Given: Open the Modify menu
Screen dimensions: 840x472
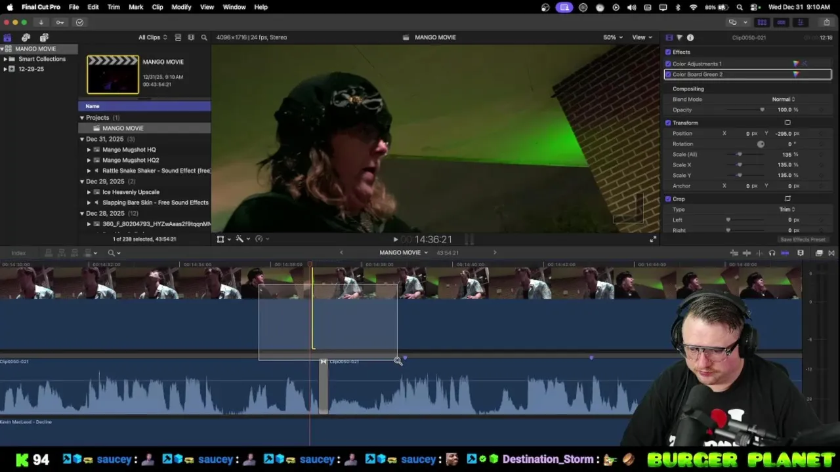Looking at the screenshot, I should pos(181,7).
